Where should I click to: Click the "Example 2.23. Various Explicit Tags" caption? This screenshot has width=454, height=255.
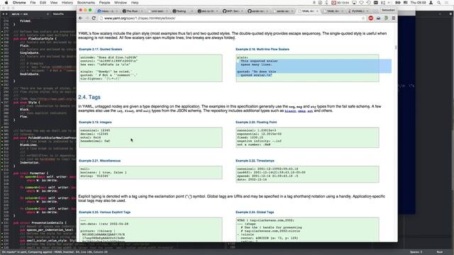105,212
